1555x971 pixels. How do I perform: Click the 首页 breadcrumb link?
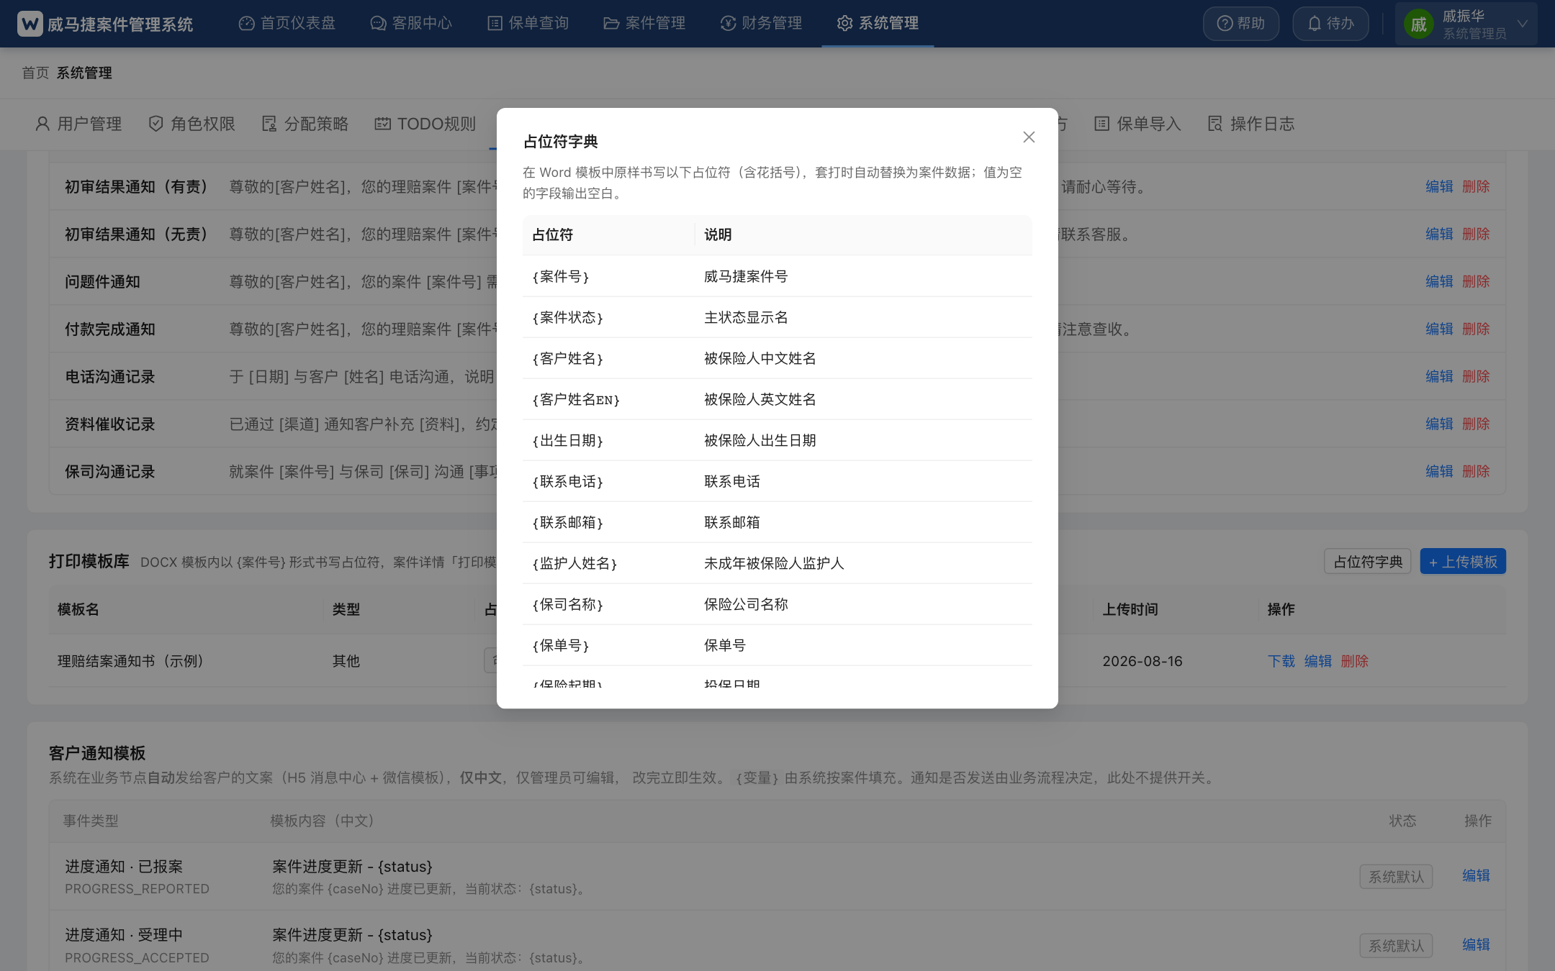pos(35,73)
